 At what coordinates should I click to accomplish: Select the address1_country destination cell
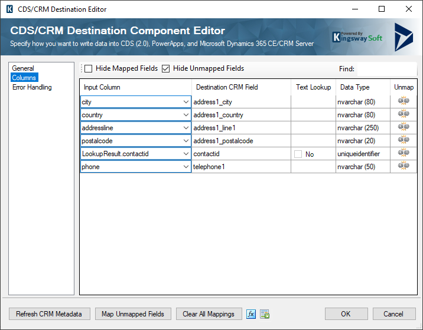[241, 115]
